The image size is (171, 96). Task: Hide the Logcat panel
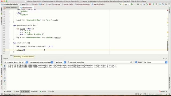tap(167, 59)
